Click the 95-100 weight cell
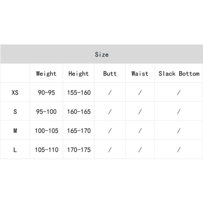 [x=46, y=112]
